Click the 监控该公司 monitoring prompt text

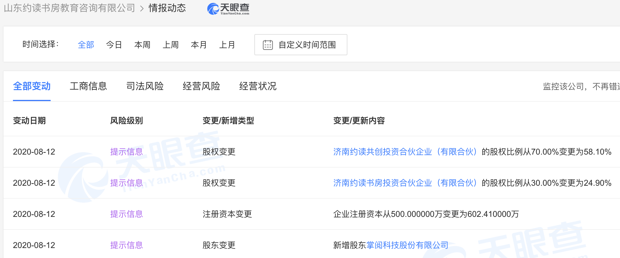pyautogui.click(x=581, y=87)
